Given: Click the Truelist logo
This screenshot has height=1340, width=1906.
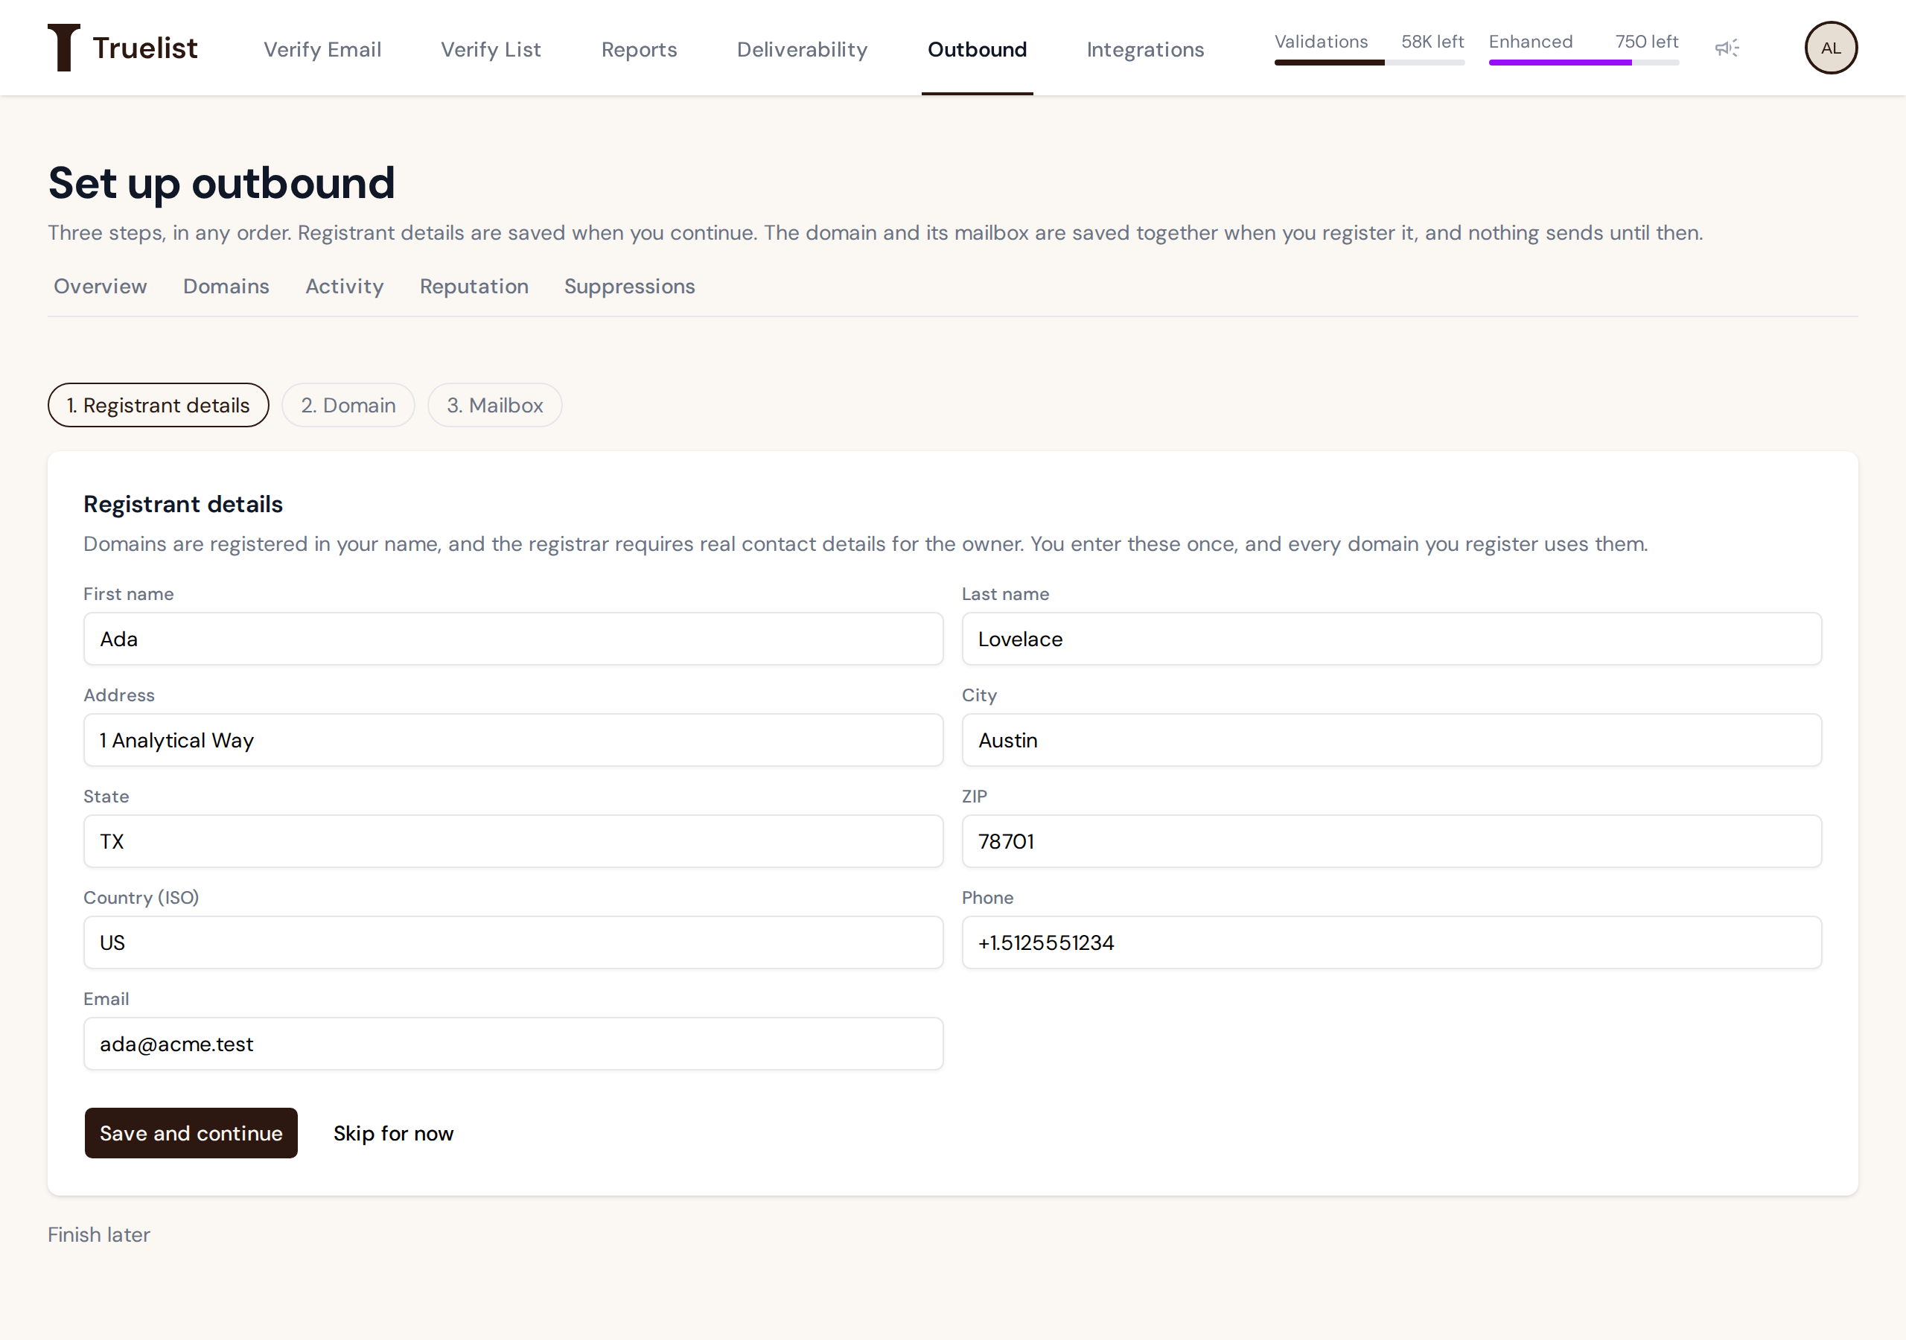Looking at the screenshot, I should click(122, 48).
